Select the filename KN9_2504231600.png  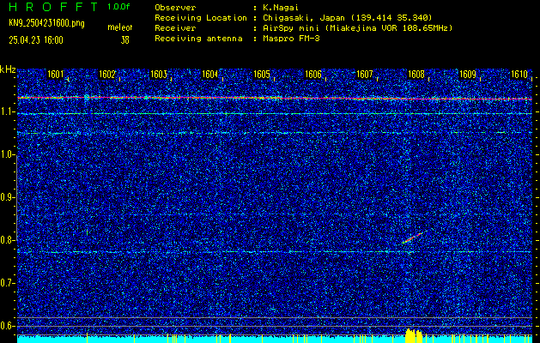tap(46, 23)
